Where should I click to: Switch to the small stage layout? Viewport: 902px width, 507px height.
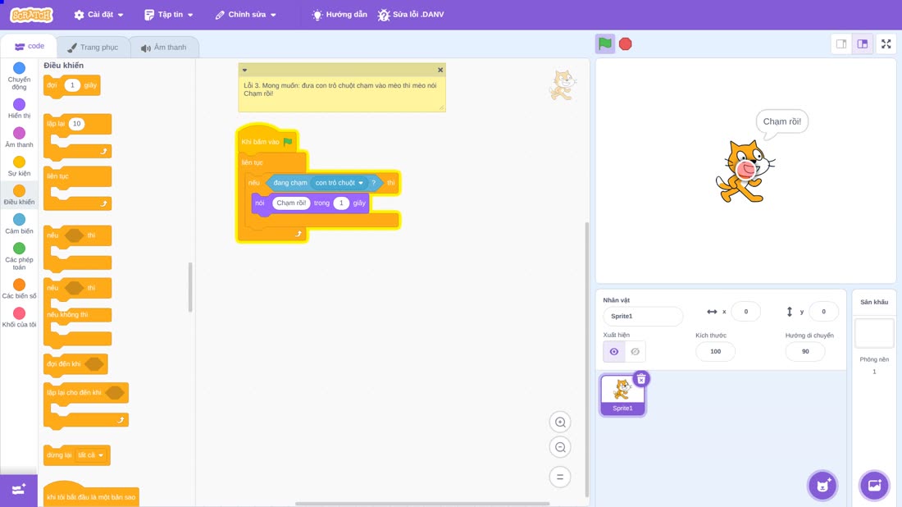pos(841,43)
